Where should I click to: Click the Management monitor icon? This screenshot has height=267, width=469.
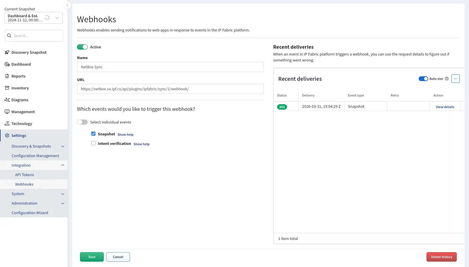click(x=7, y=112)
